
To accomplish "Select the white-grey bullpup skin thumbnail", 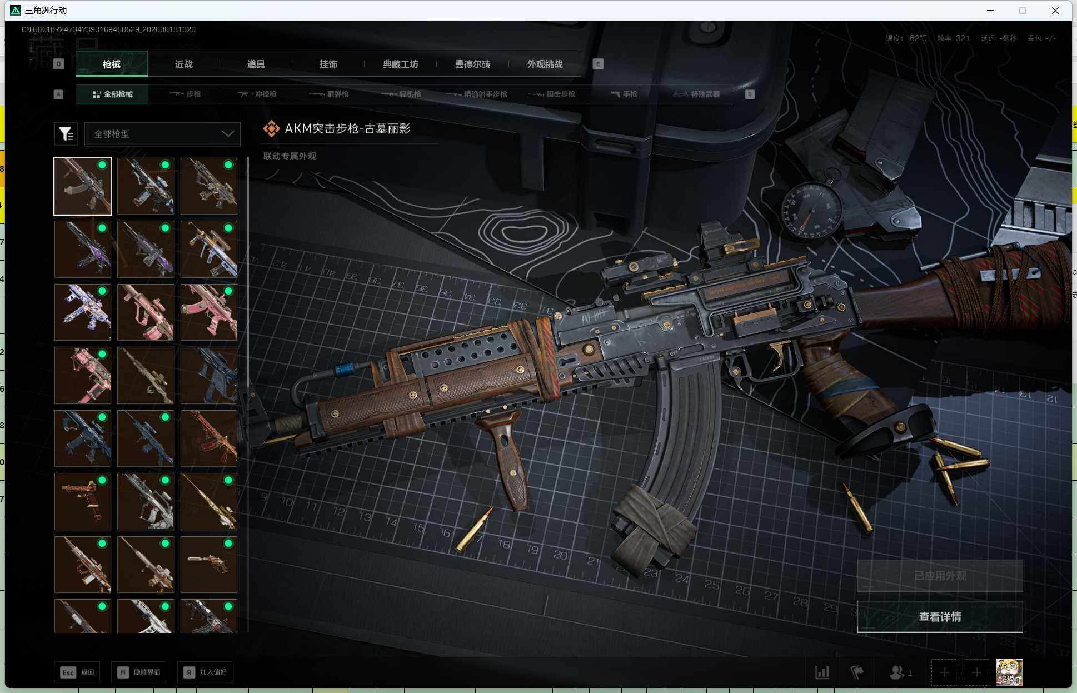I will (146, 501).
